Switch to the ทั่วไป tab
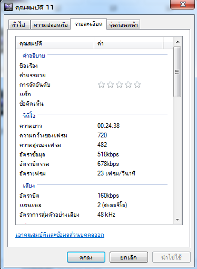The image size is (197, 269). [x=19, y=25]
